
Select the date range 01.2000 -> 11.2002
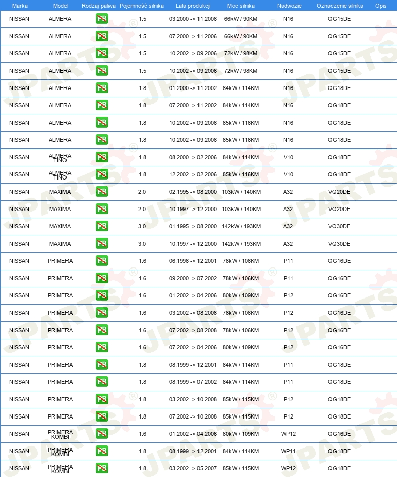coord(193,88)
